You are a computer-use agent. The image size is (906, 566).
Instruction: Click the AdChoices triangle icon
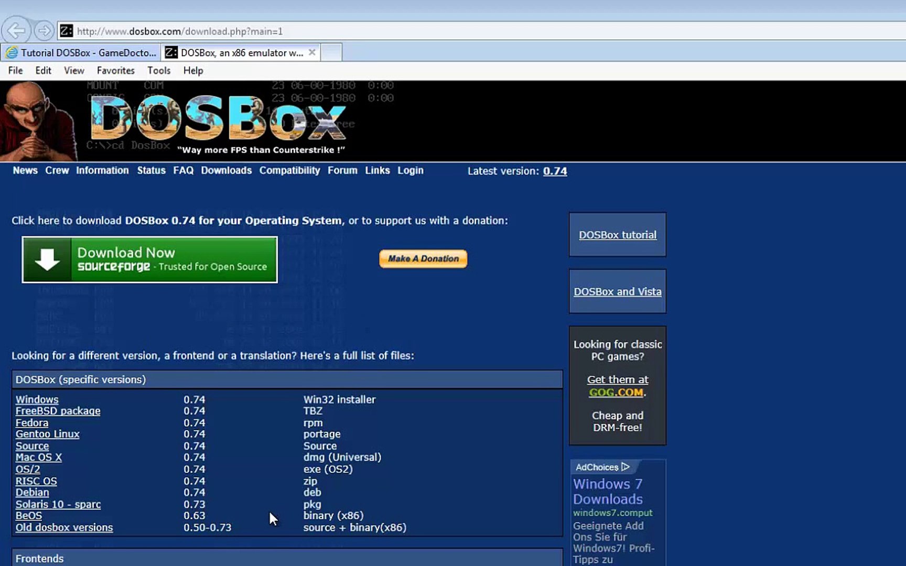[625, 466]
